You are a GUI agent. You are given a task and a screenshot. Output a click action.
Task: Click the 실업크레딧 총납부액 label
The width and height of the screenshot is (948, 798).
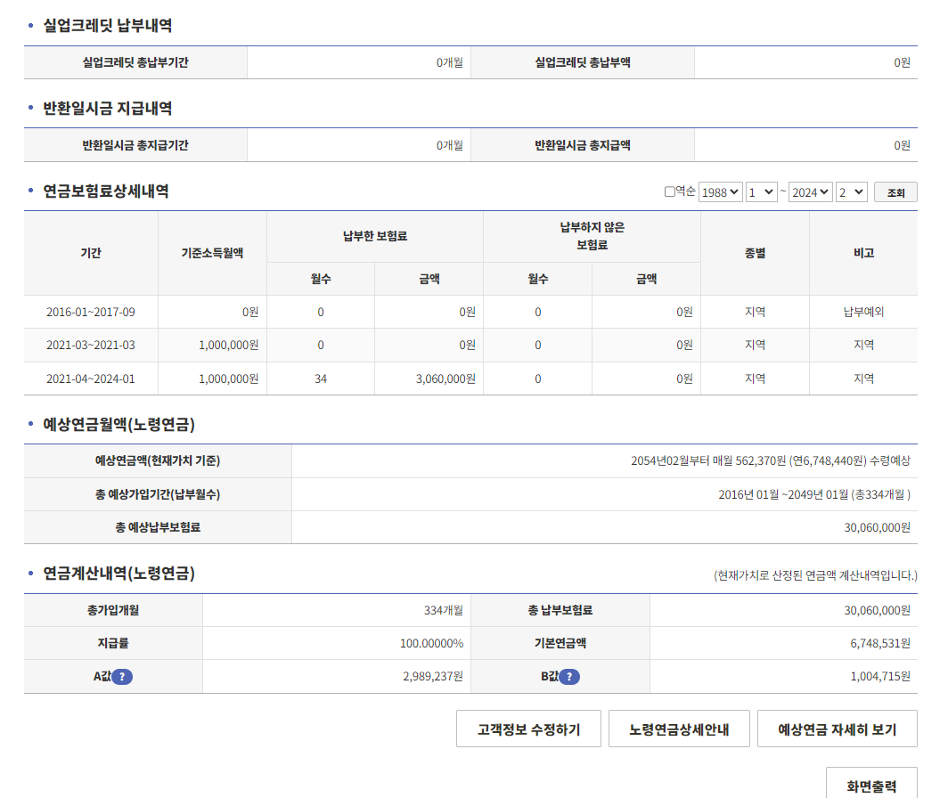pos(582,62)
